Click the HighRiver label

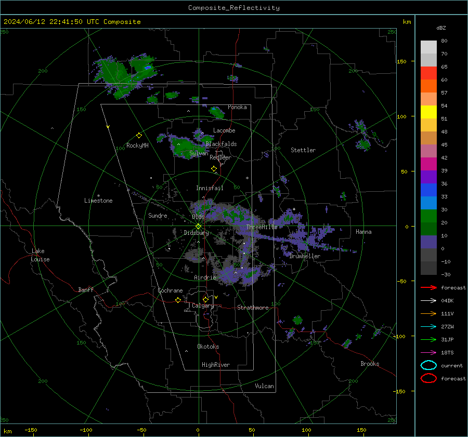click(x=216, y=365)
